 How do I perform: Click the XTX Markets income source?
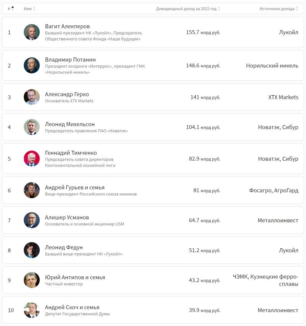point(283,97)
